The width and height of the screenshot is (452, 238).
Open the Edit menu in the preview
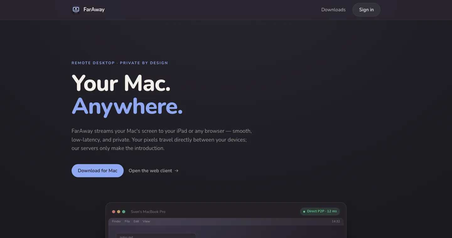pos(136,221)
